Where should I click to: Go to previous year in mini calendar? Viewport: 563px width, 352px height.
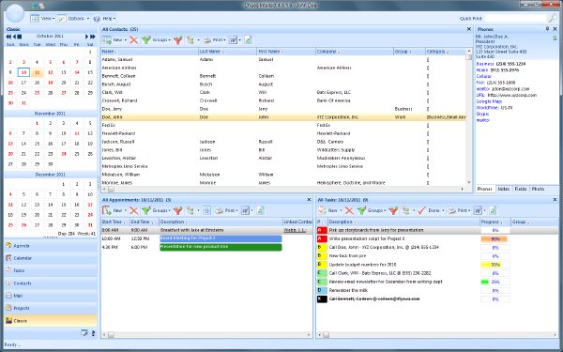8,37
